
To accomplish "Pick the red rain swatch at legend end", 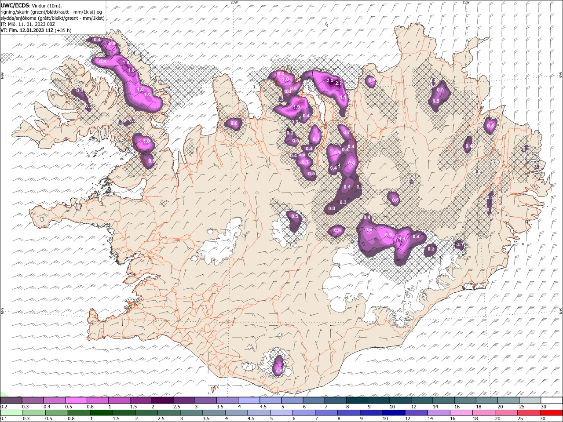I will (551, 413).
